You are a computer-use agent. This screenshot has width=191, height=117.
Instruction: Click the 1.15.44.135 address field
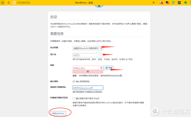pyautogui.click(x=23, y=3)
